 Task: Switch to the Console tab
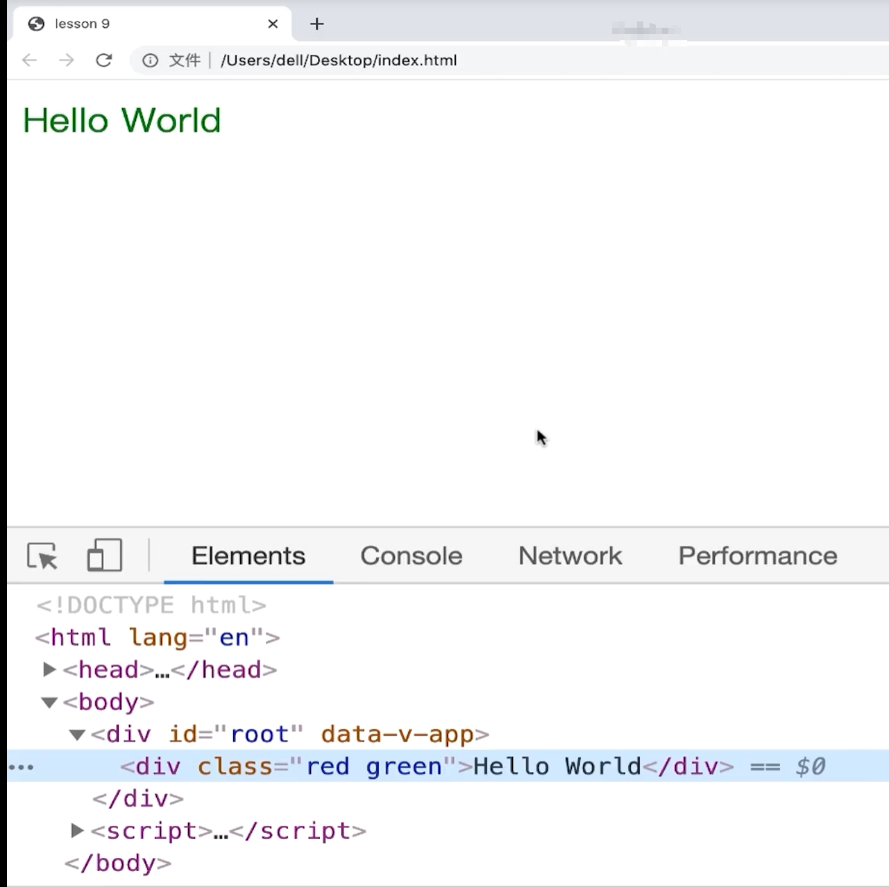pyautogui.click(x=412, y=556)
